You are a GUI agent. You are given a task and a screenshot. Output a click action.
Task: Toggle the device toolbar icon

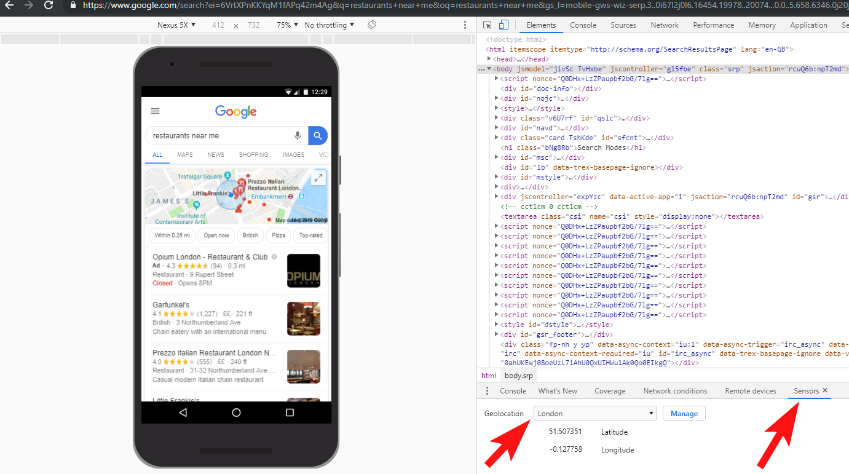tap(503, 25)
